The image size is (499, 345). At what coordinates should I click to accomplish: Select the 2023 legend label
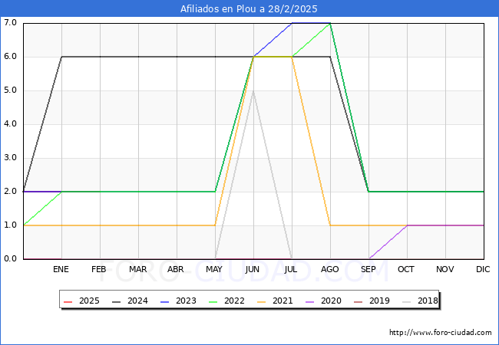[186, 301]
